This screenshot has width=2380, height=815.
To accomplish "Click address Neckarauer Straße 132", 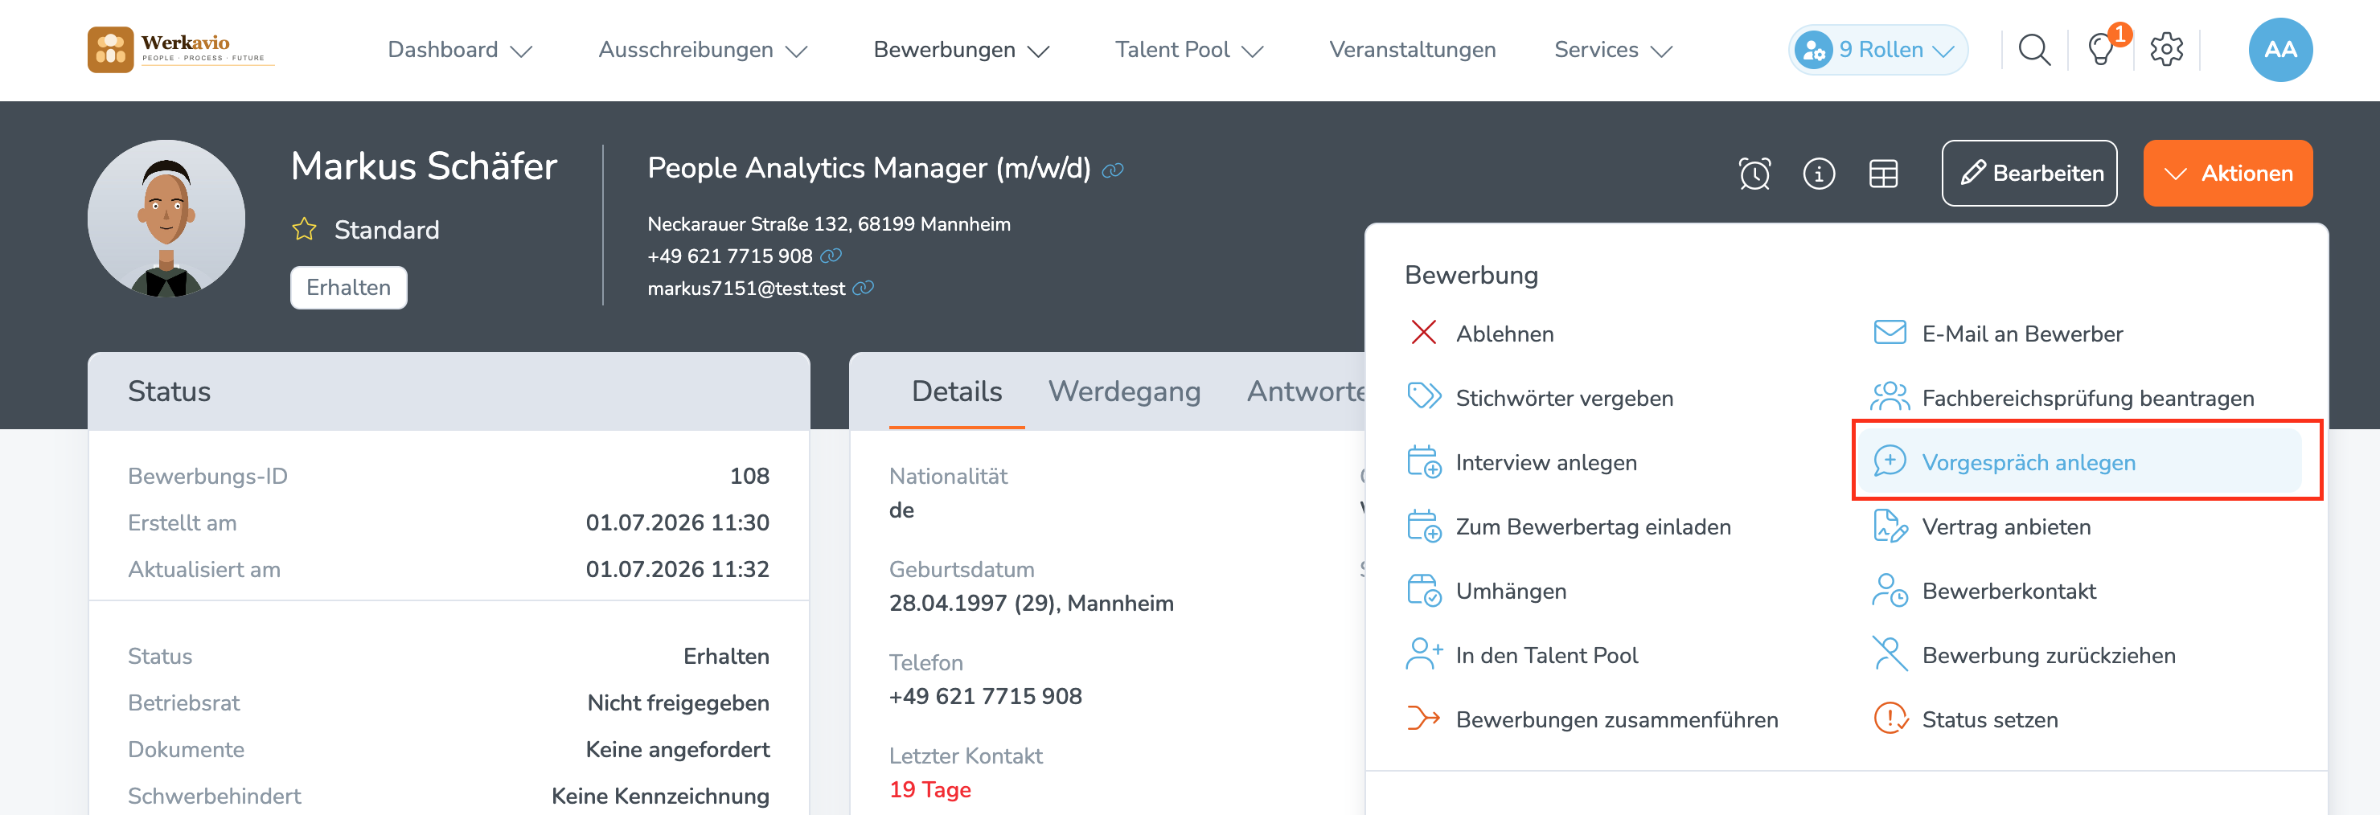I will [x=829, y=223].
